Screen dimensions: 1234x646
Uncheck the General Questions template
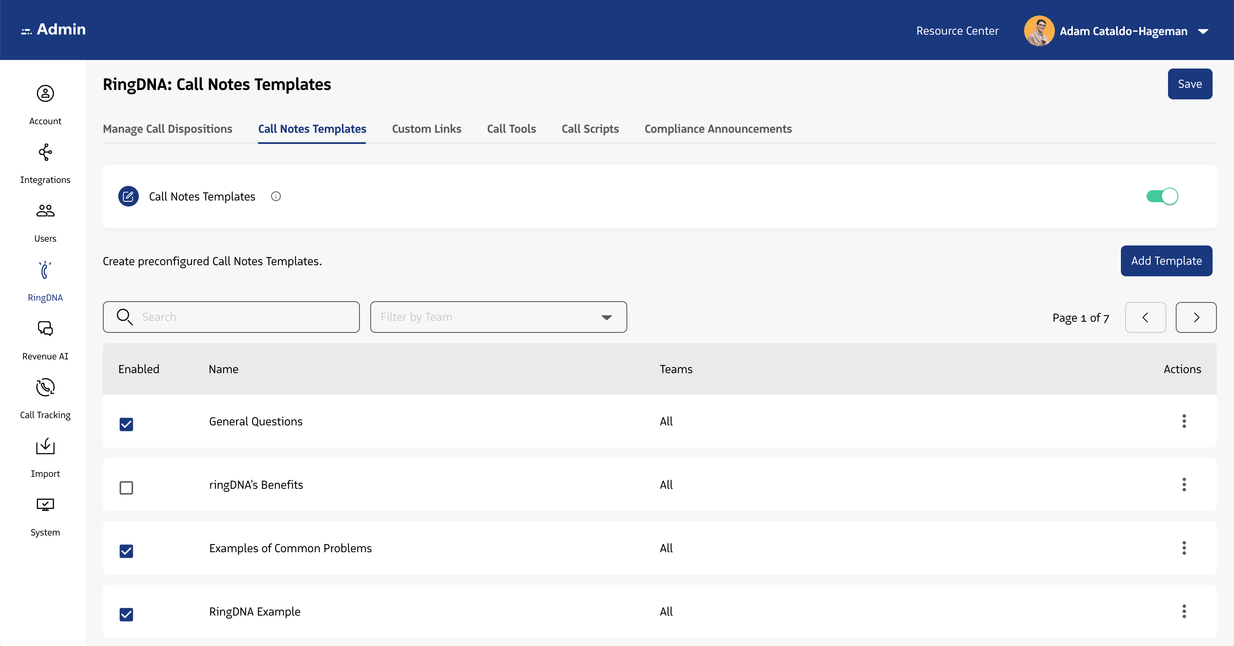126,424
